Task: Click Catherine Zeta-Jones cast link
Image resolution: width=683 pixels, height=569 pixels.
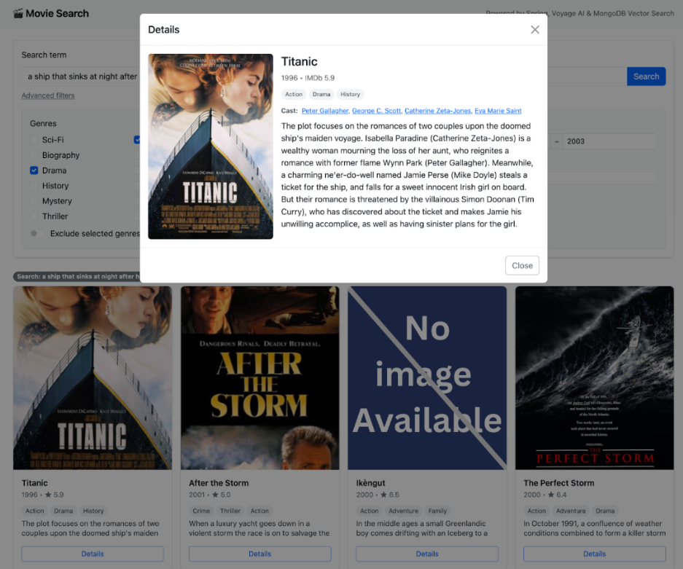Action: [437, 111]
